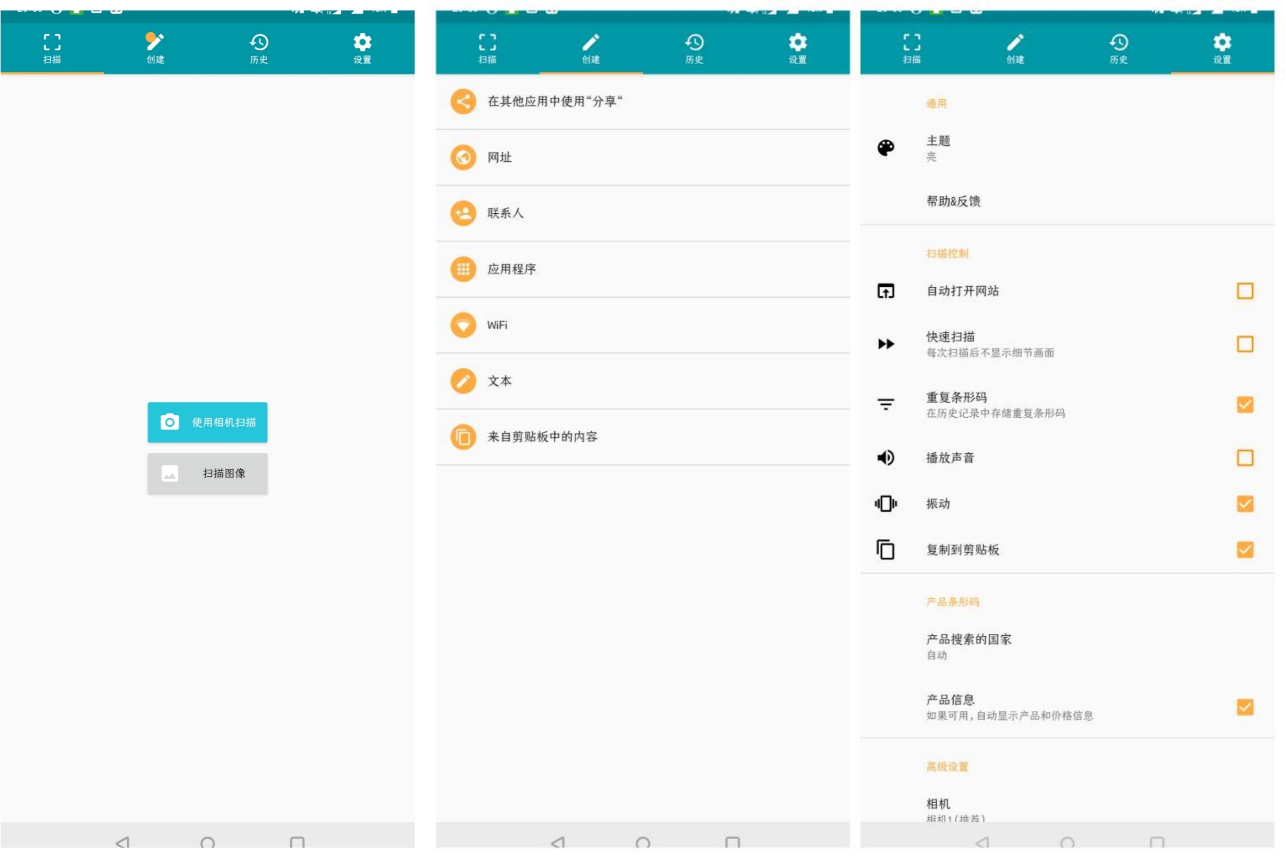Tap the Android home button on left screen
1285x859 pixels.
pos(207,842)
